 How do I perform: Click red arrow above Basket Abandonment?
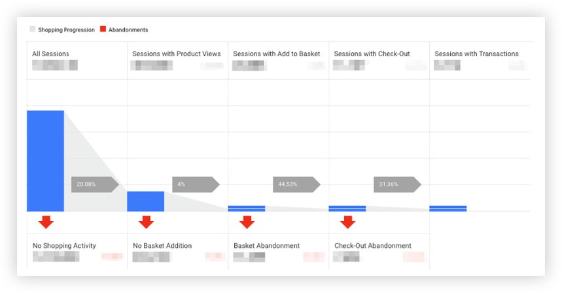point(247,222)
